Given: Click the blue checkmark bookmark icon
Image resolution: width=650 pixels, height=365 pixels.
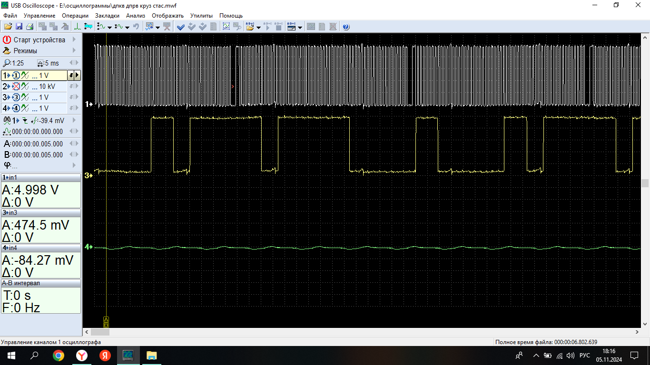Looking at the screenshot, I should [181, 27].
